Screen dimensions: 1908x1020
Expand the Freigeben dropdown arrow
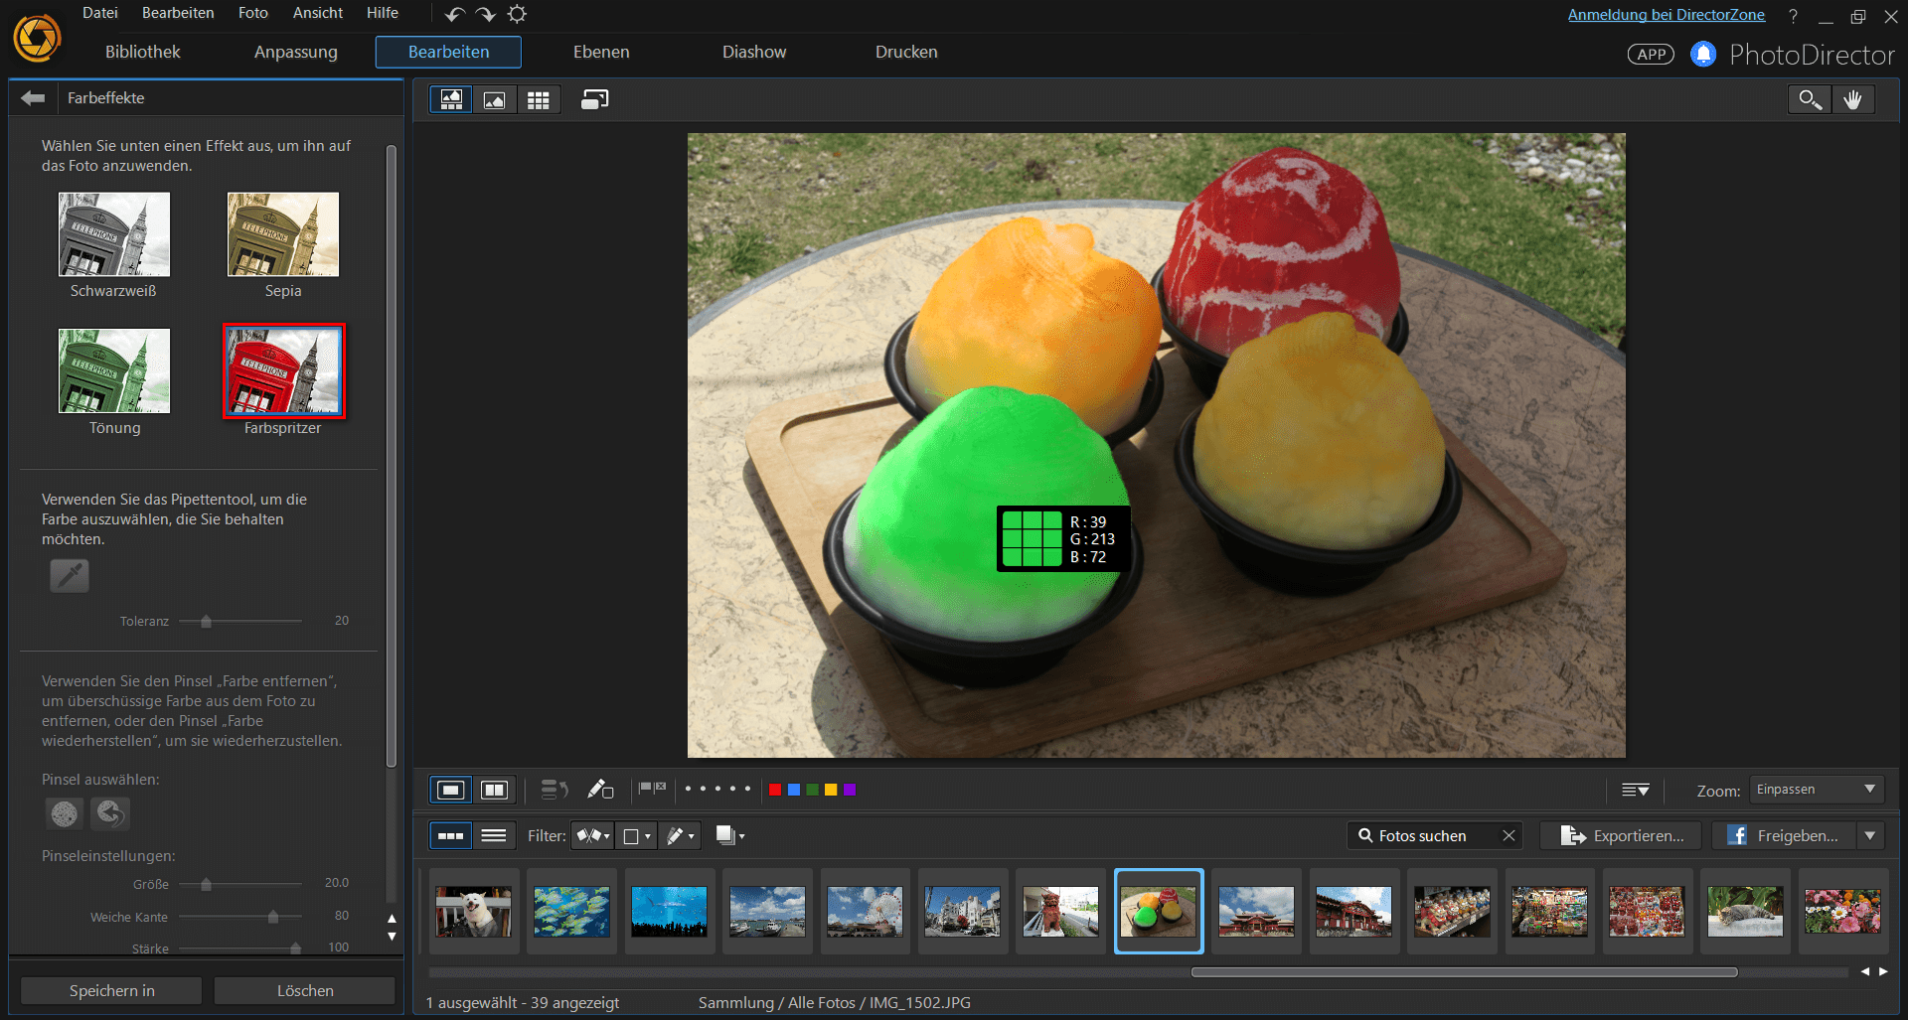coord(1870,835)
